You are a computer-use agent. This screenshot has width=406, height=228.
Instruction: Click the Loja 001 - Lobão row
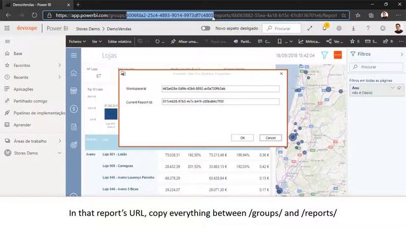click(178, 155)
